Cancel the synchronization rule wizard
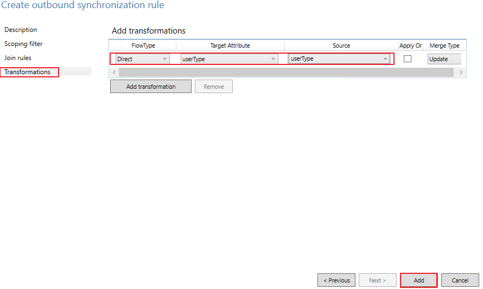The width and height of the screenshot is (483, 289). coord(460,280)
